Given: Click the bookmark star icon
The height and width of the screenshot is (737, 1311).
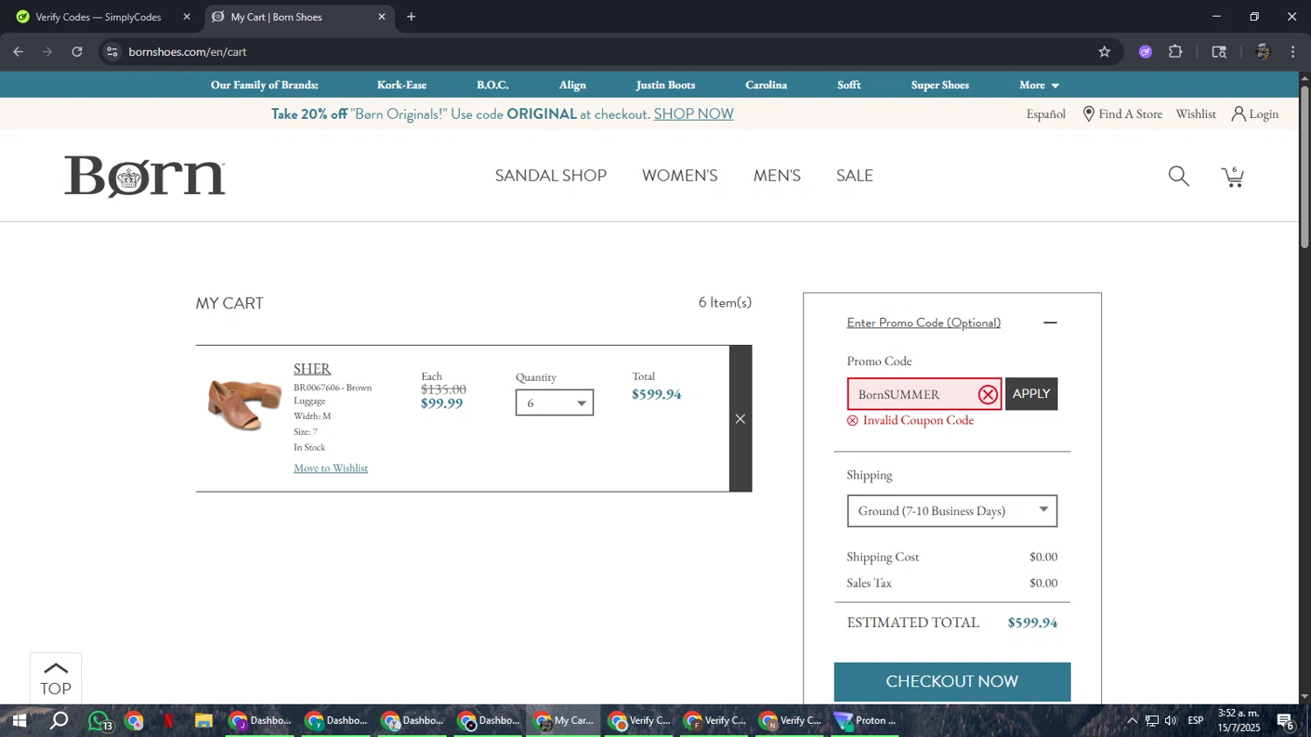Looking at the screenshot, I should tap(1104, 52).
